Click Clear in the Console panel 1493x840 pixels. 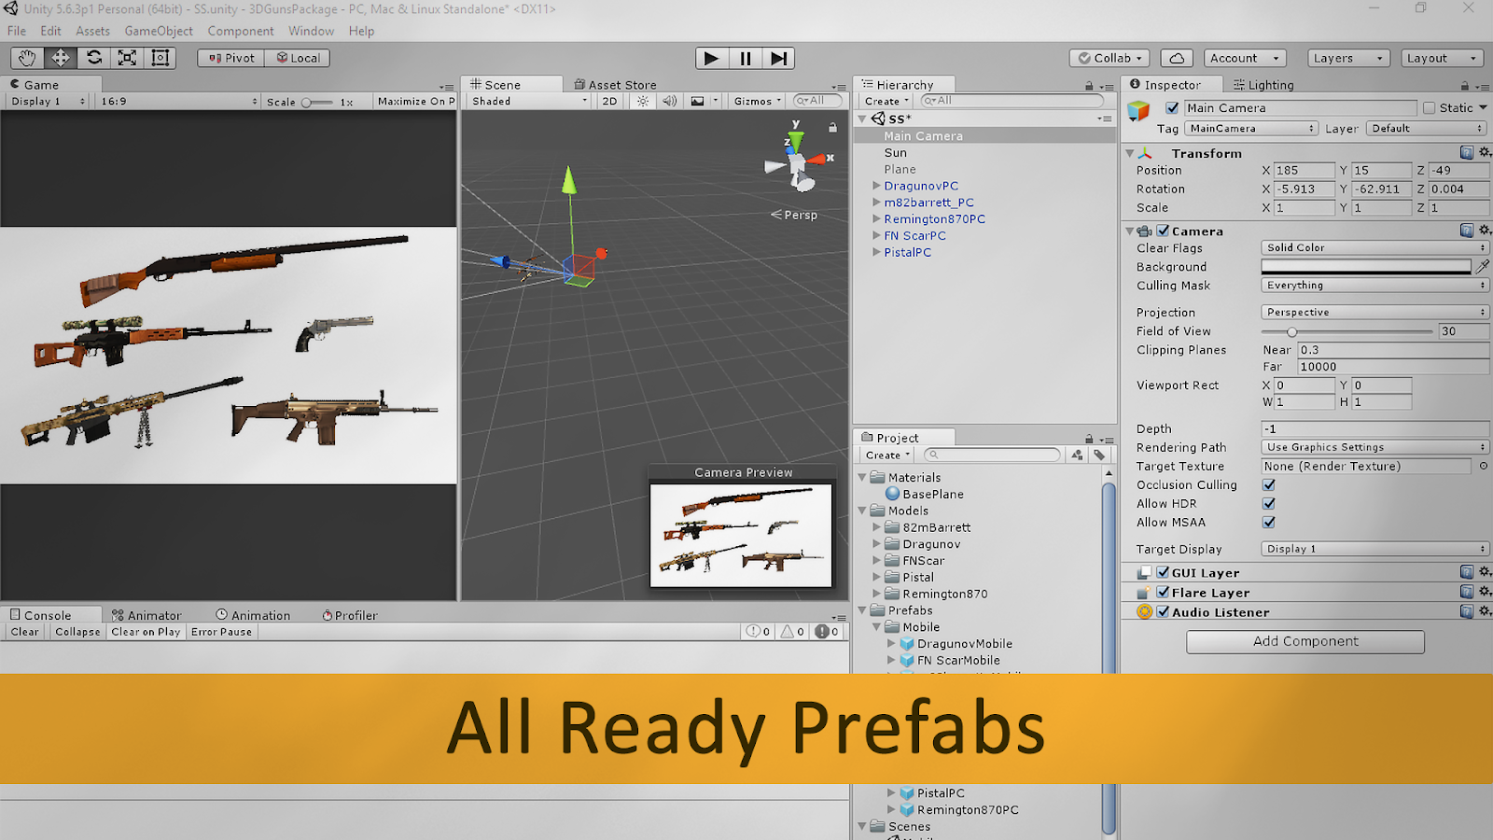[x=23, y=632]
